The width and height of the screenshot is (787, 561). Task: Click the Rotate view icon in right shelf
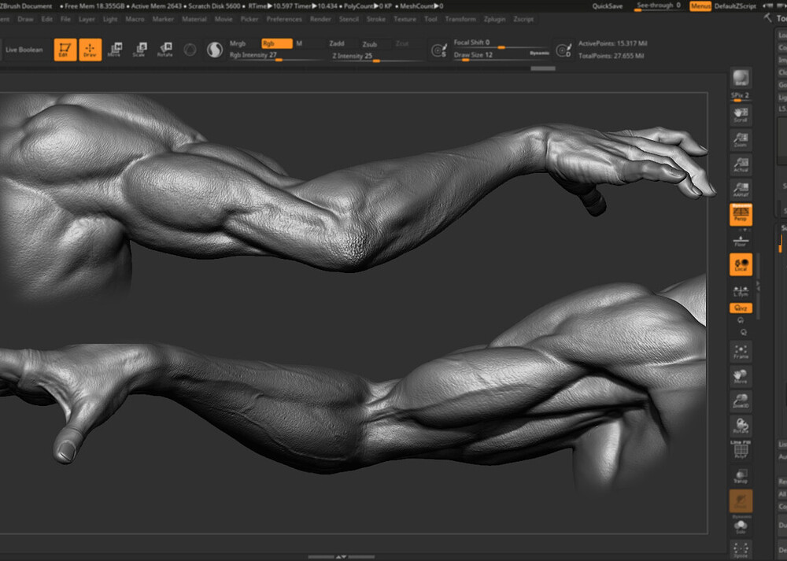click(x=741, y=426)
